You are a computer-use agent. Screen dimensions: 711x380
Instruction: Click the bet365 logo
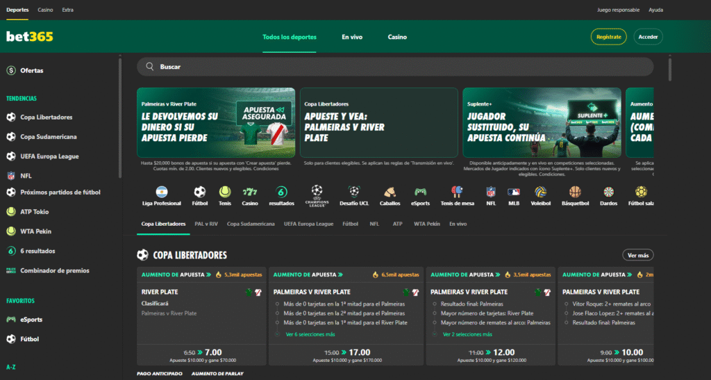[29, 37]
